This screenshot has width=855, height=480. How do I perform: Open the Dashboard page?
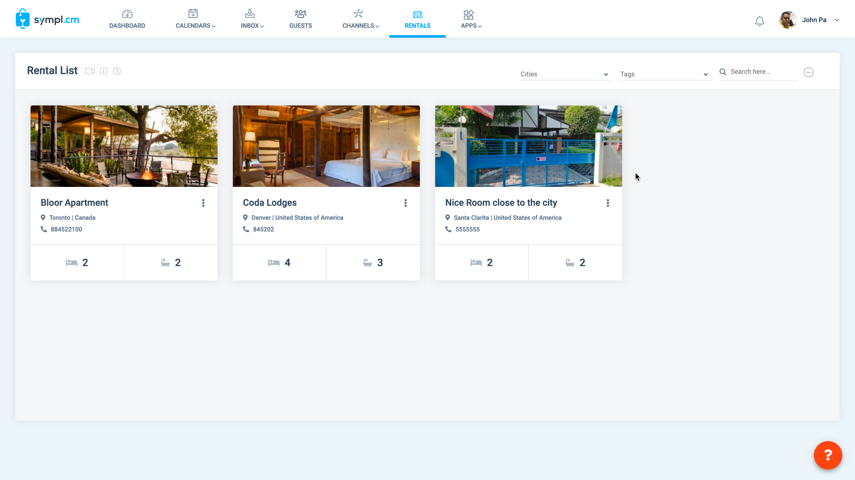click(127, 19)
